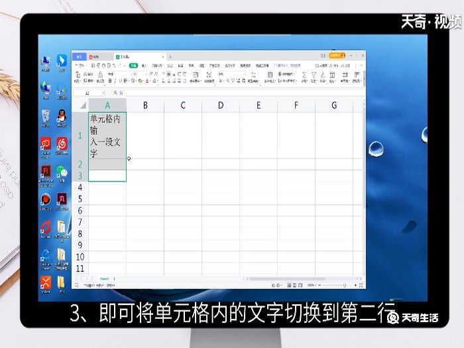Select row 10 header
This screenshot has width=464, height=348.
80,257
